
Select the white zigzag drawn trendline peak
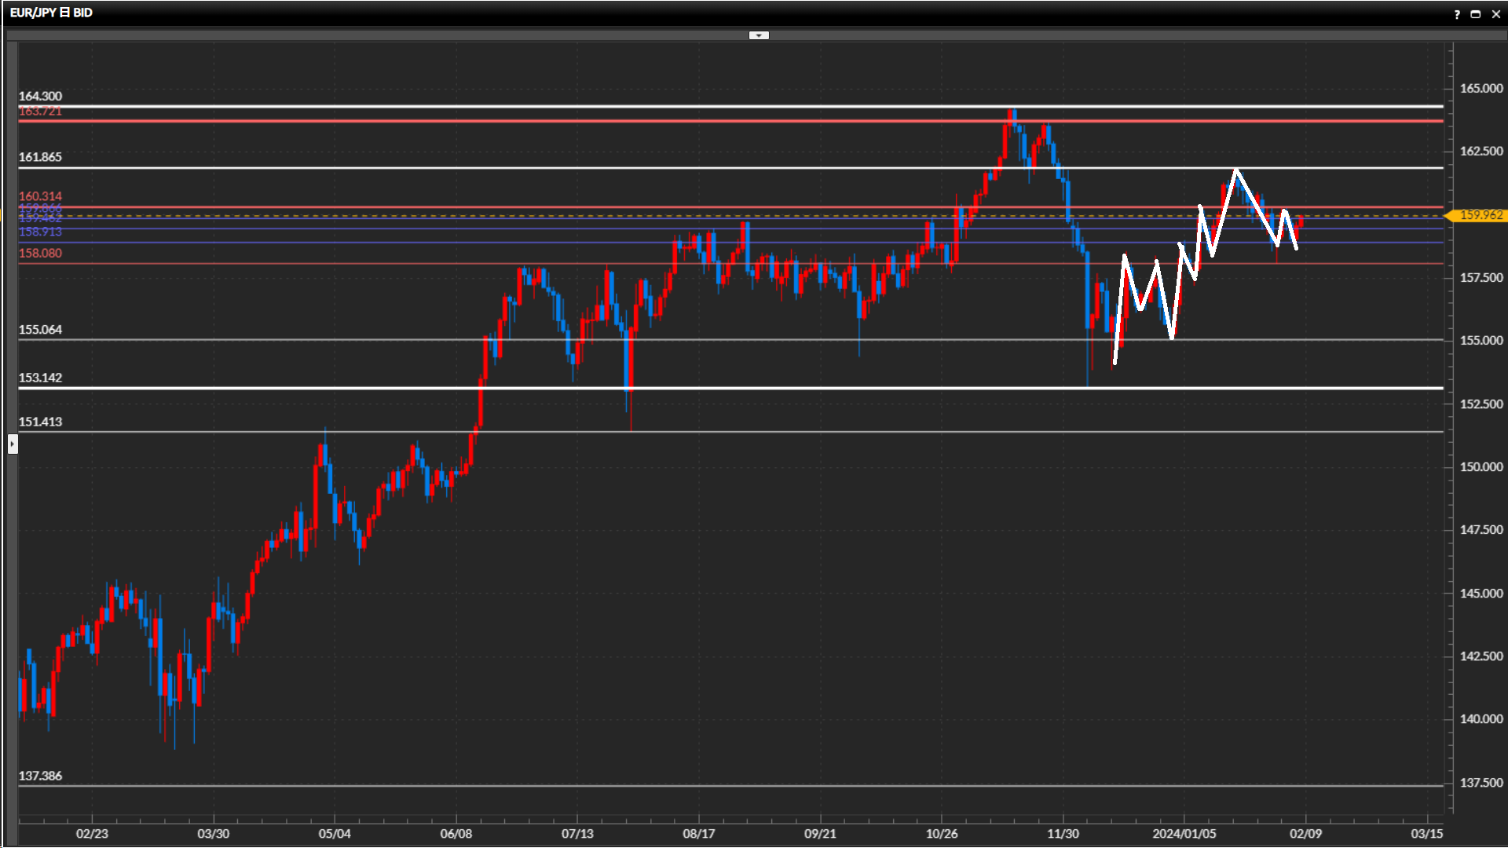(1236, 170)
